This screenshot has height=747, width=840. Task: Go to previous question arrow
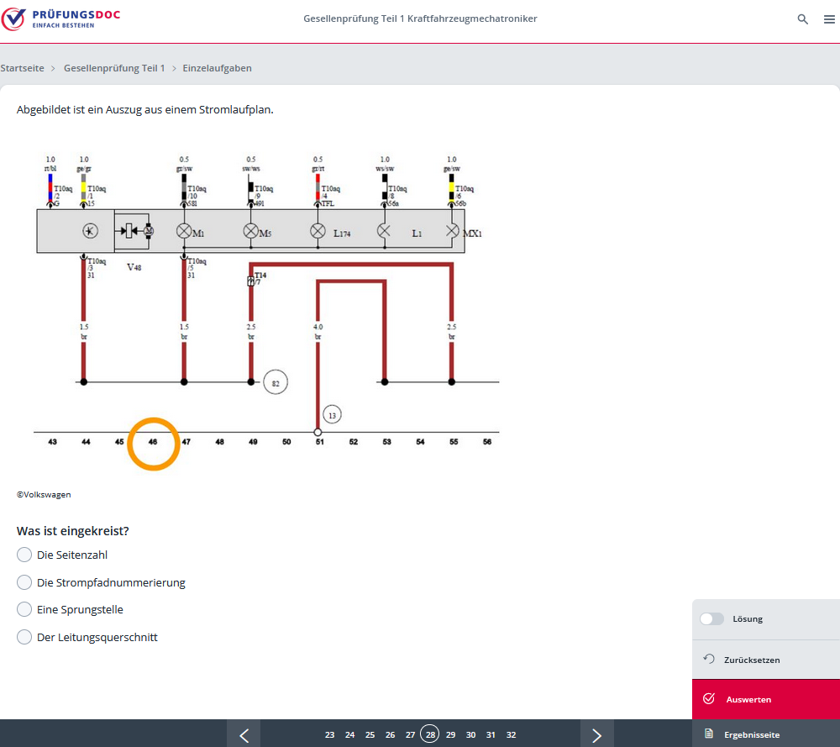tap(244, 734)
